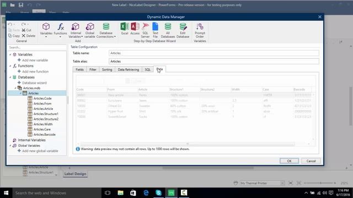Start the Excel database wizard

click(x=125, y=29)
